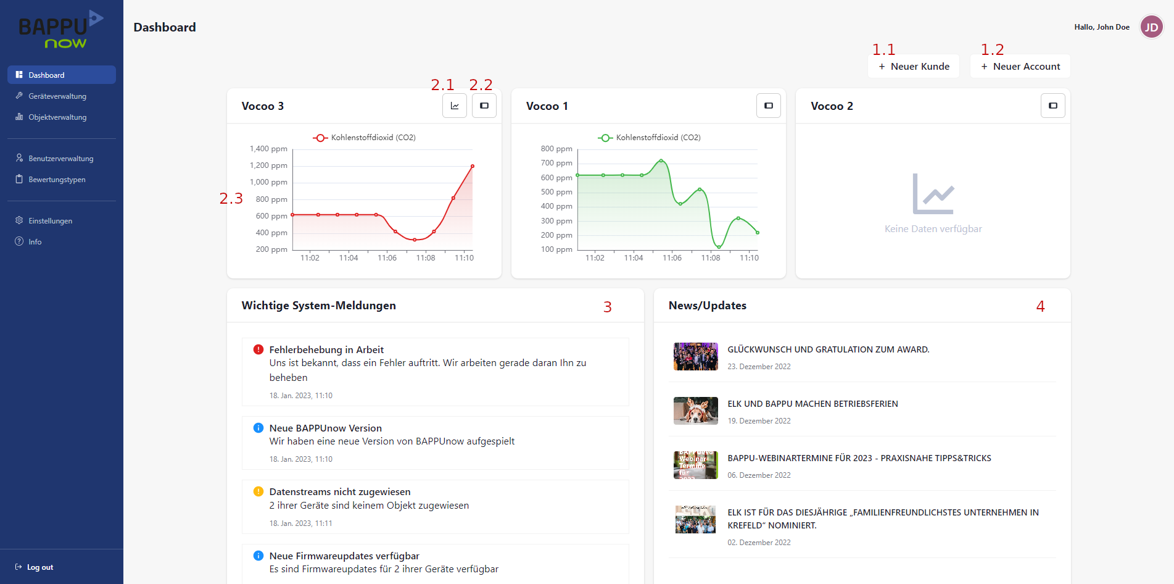
Task: Click the no-data chart icon in Vocoo 2
Action: point(933,194)
